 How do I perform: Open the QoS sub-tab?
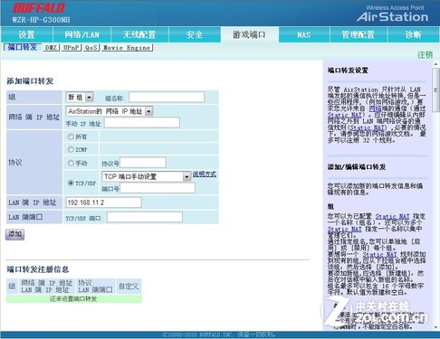coord(91,48)
